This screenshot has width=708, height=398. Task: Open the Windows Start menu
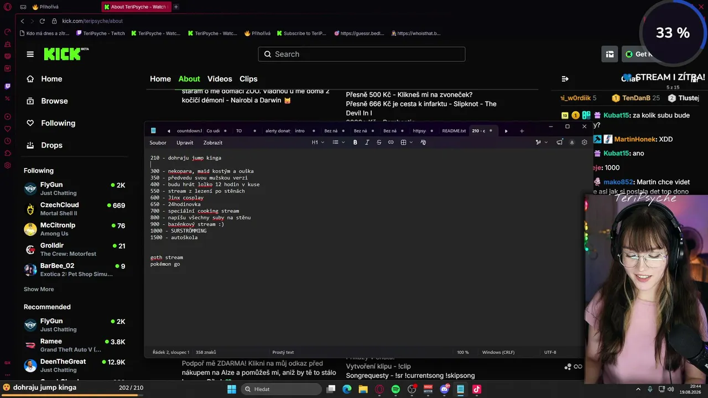click(231, 389)
